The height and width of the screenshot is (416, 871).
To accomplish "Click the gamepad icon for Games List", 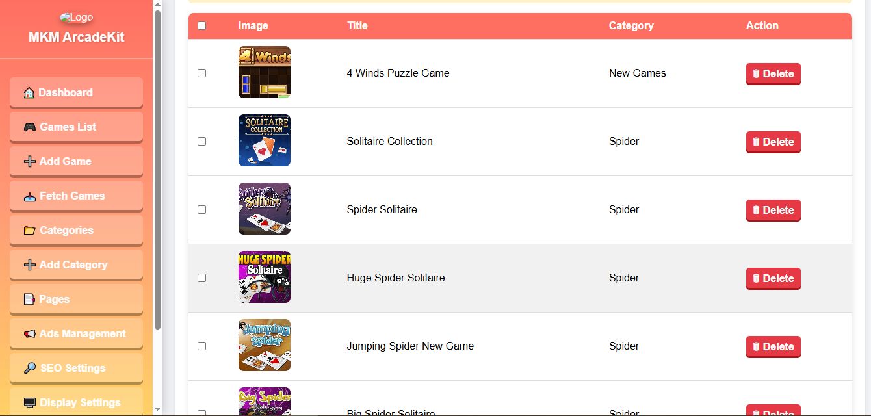I will 30,127.
